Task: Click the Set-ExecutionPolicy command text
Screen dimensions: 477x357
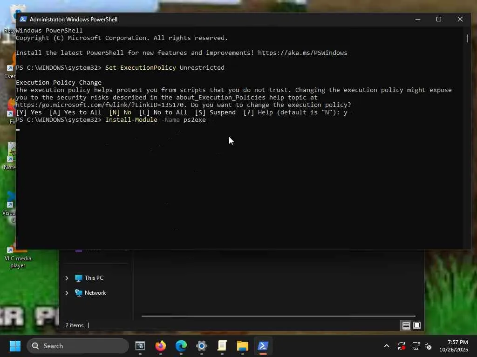Action: tap(141, 68)
